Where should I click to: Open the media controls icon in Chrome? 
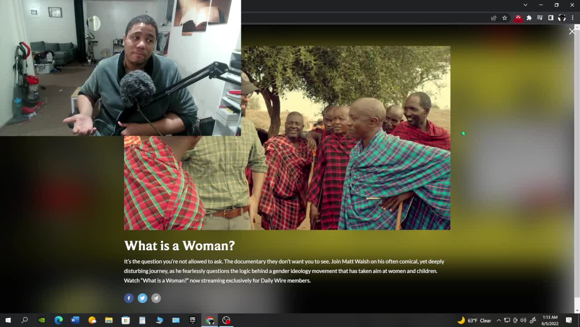(540, 18)
